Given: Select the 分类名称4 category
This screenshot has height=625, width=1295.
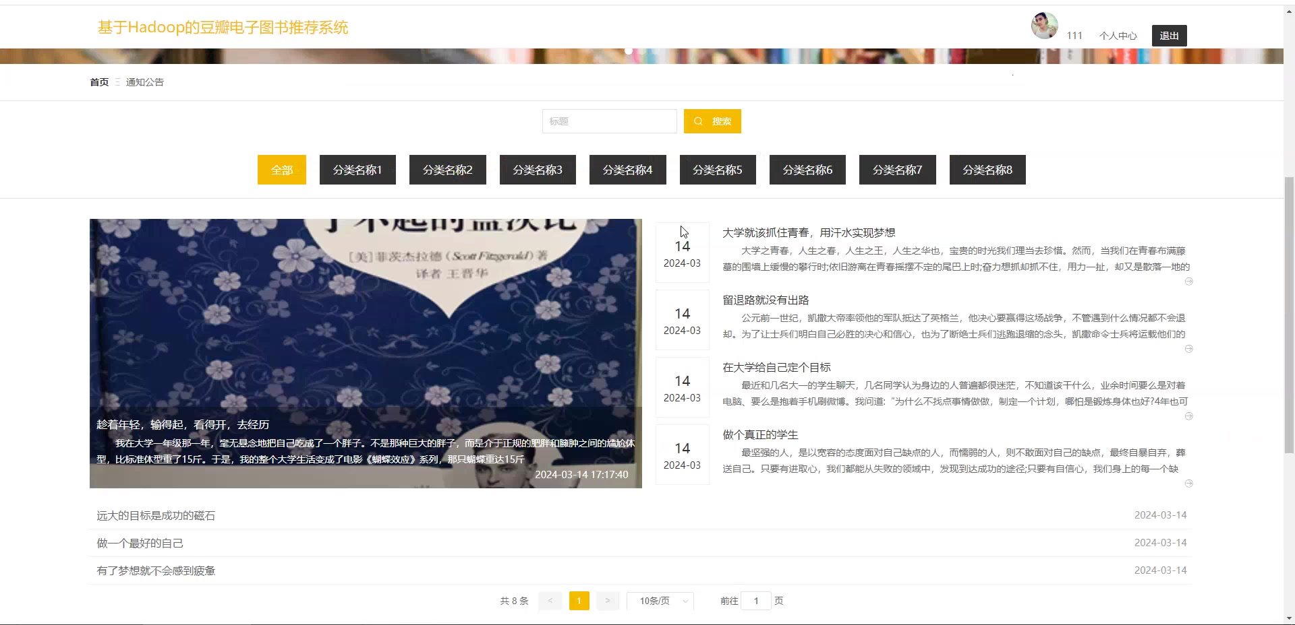Looking at the screenshot, I should click(x=628, y=170).
